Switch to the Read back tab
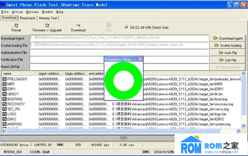The height and width of the screenshot is (156, 248). (27, 18)
